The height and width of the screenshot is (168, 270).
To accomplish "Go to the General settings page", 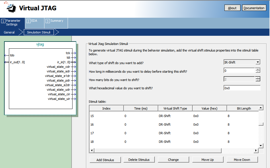I will [x=9, y=32].
